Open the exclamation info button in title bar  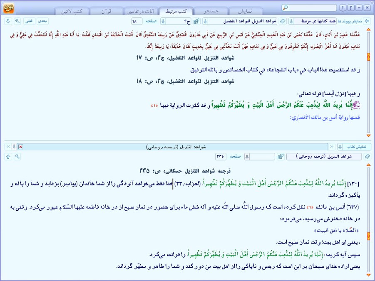(x=343, y=8)
